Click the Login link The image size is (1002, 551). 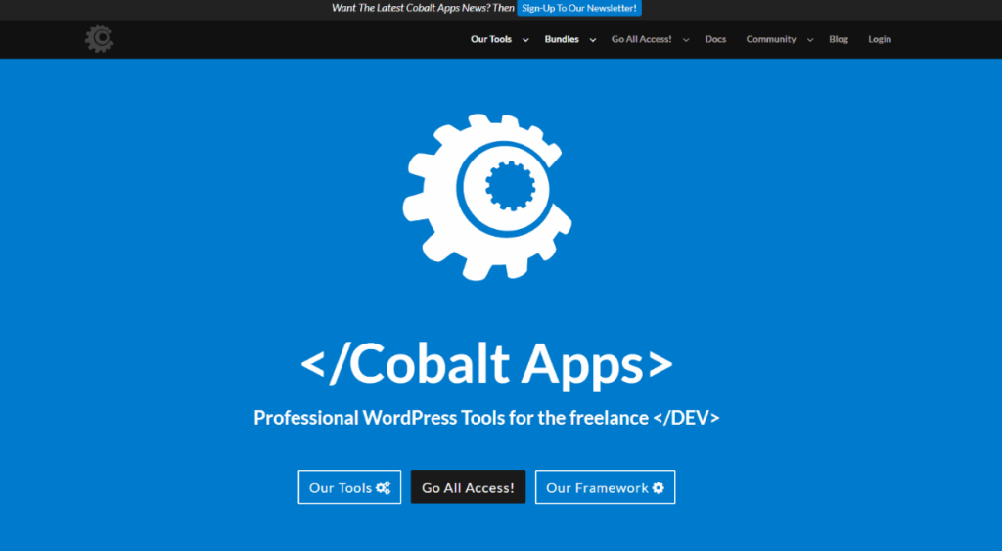880,39
